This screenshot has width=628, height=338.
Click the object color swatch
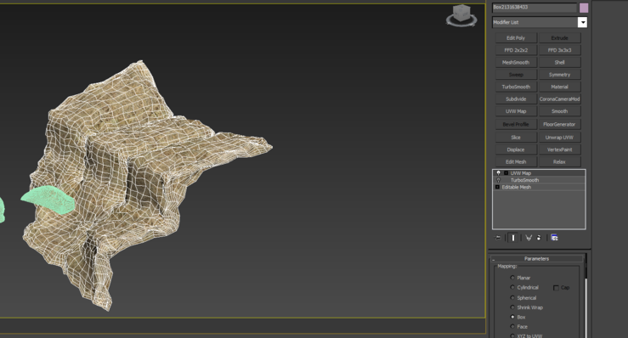tap(584, 8)
